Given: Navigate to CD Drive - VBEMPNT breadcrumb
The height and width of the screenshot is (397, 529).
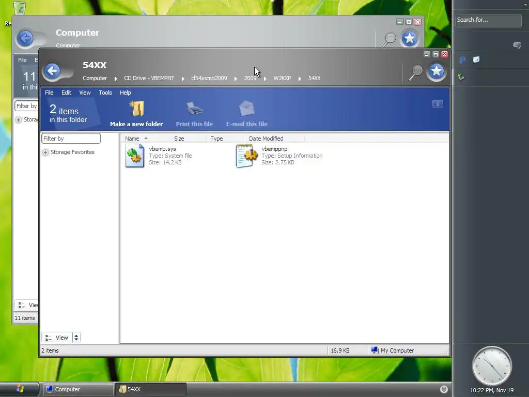Looking at the screenshot, I should coord(149,78).
